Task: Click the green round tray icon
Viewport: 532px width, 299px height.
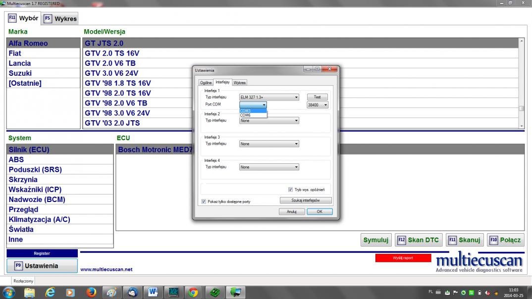Action: (464, 293)
